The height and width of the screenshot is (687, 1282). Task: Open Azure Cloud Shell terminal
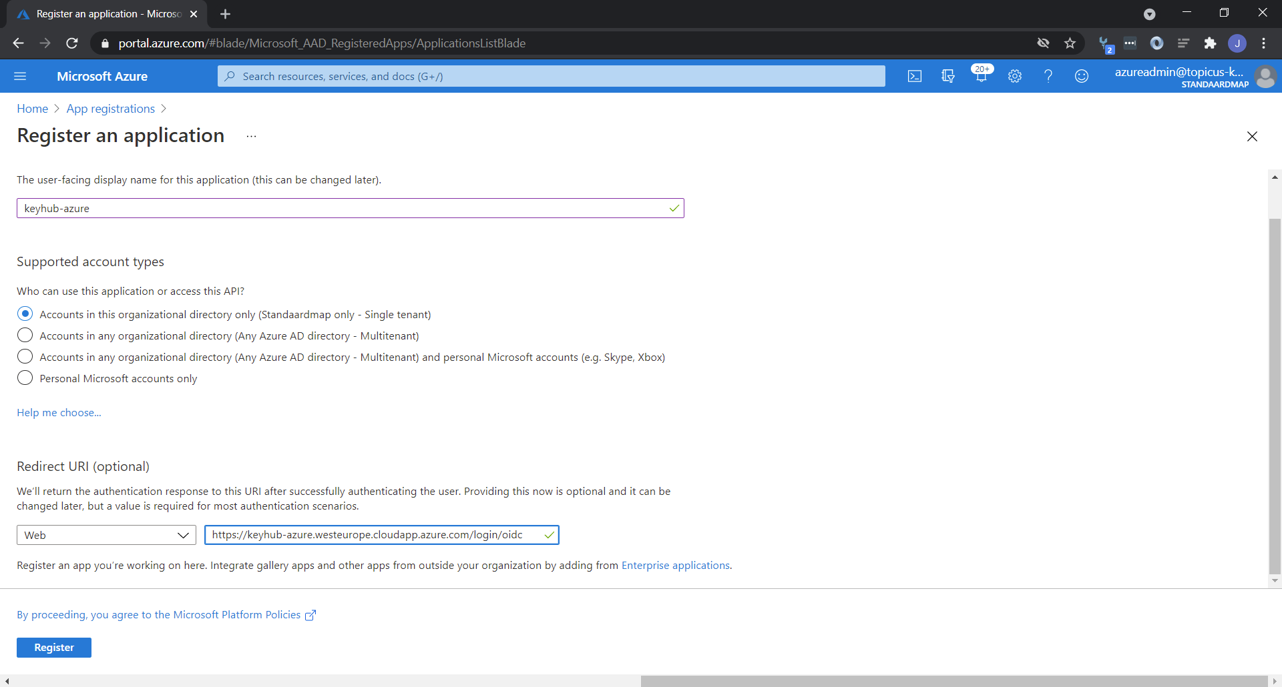click(914, 76)
